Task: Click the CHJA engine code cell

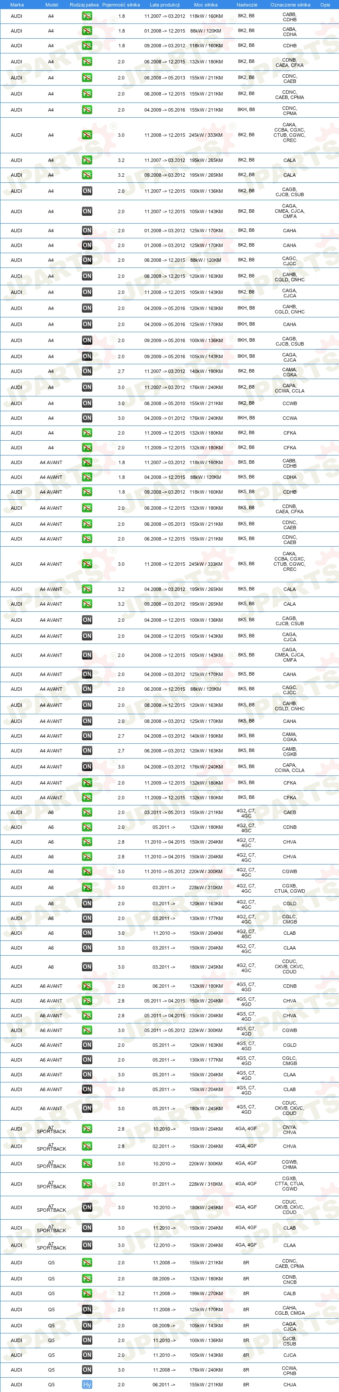Action: coord(289,1385)
